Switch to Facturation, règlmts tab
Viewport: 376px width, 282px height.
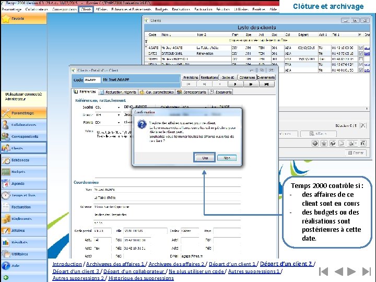119,92
